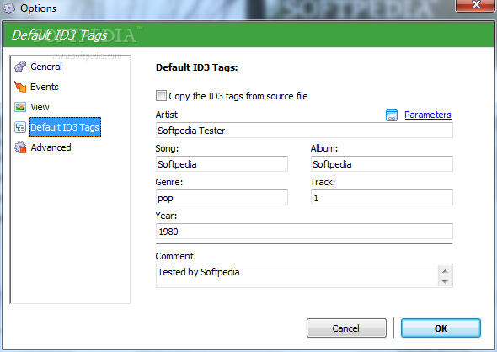Select the Default ID3 Tags page

pyautogui.click(x=65, y=127)
